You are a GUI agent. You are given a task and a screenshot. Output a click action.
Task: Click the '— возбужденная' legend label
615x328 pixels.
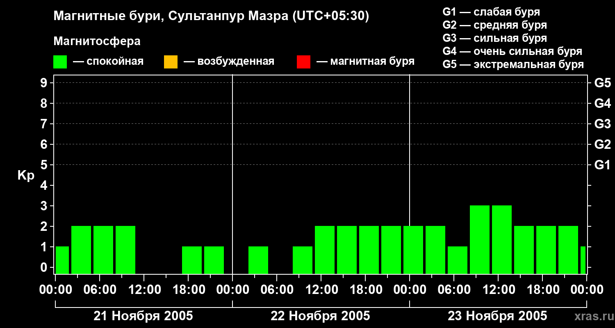(229, 62)
